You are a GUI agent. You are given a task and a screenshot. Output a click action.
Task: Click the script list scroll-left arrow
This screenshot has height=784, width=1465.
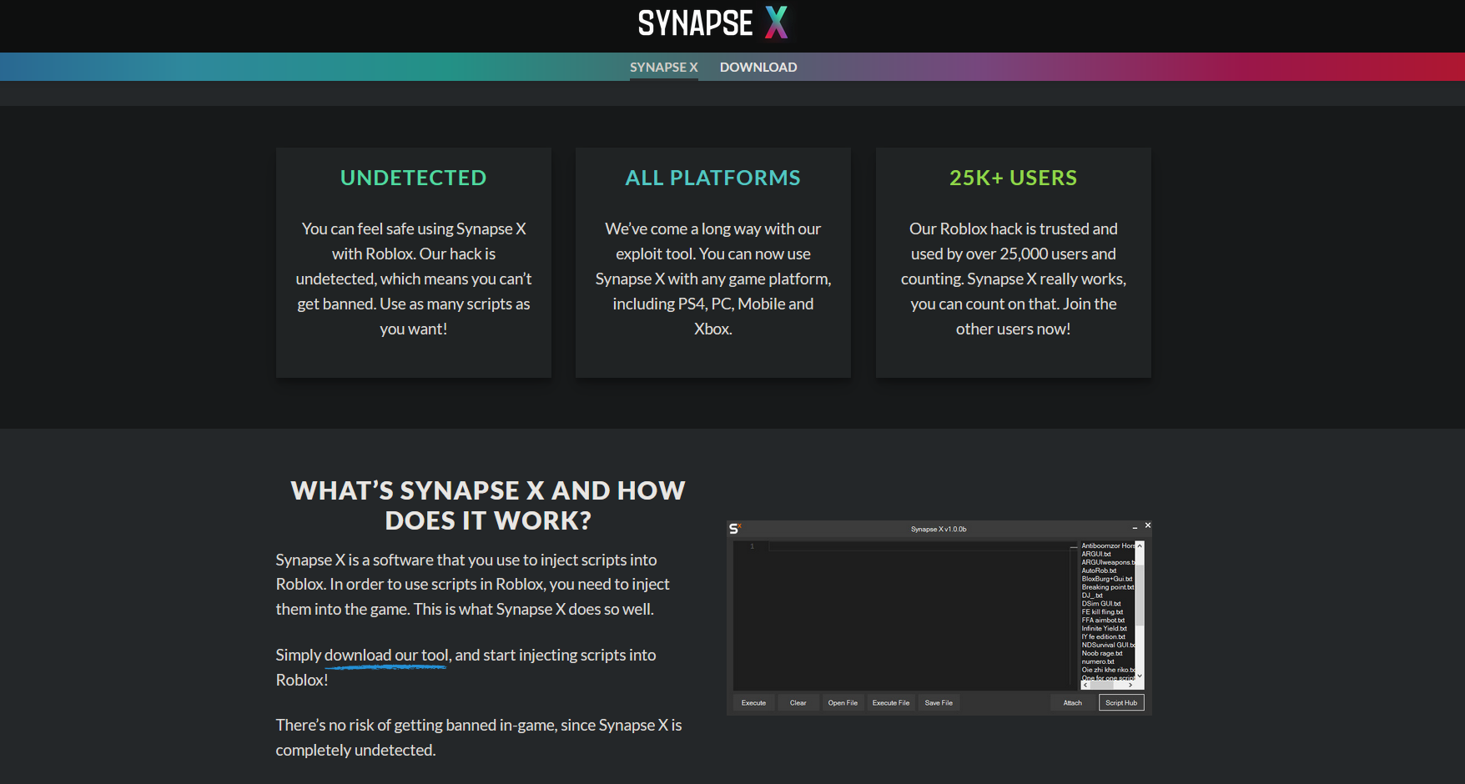[1085, 685]
